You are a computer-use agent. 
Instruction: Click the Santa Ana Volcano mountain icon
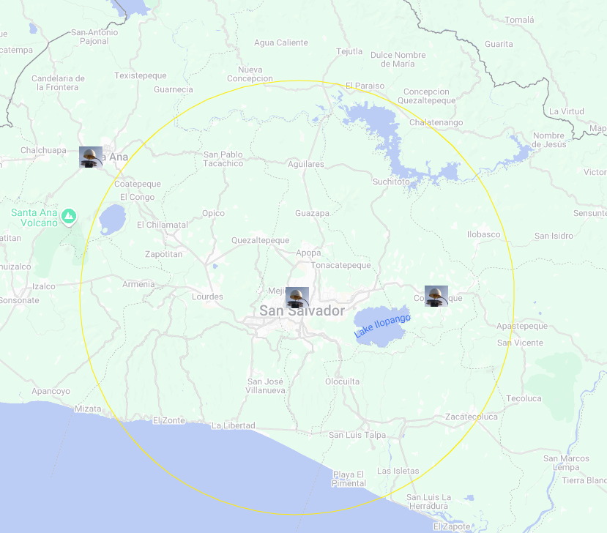tap(69, 217)
